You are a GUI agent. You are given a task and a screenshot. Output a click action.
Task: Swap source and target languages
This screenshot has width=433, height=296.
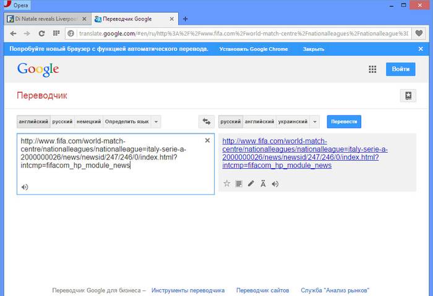[206, 122]
